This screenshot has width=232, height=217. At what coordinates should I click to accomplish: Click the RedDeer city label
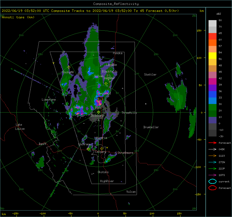pos(109,78)
